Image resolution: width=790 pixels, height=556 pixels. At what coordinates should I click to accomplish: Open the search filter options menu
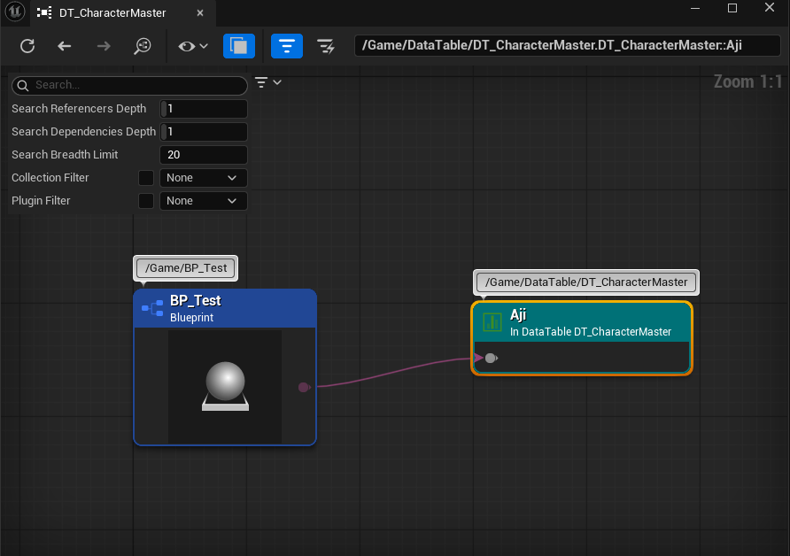pos(267,82)
